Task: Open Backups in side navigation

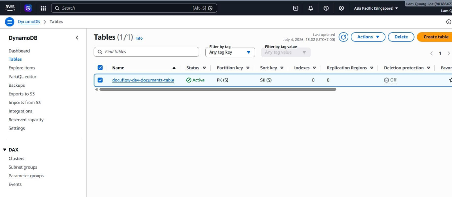Action: click(x=17, y=85)
